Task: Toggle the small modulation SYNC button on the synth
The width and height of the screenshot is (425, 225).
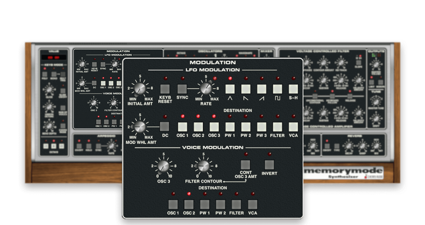Action: pyautogui.click(x=103, y=64)
